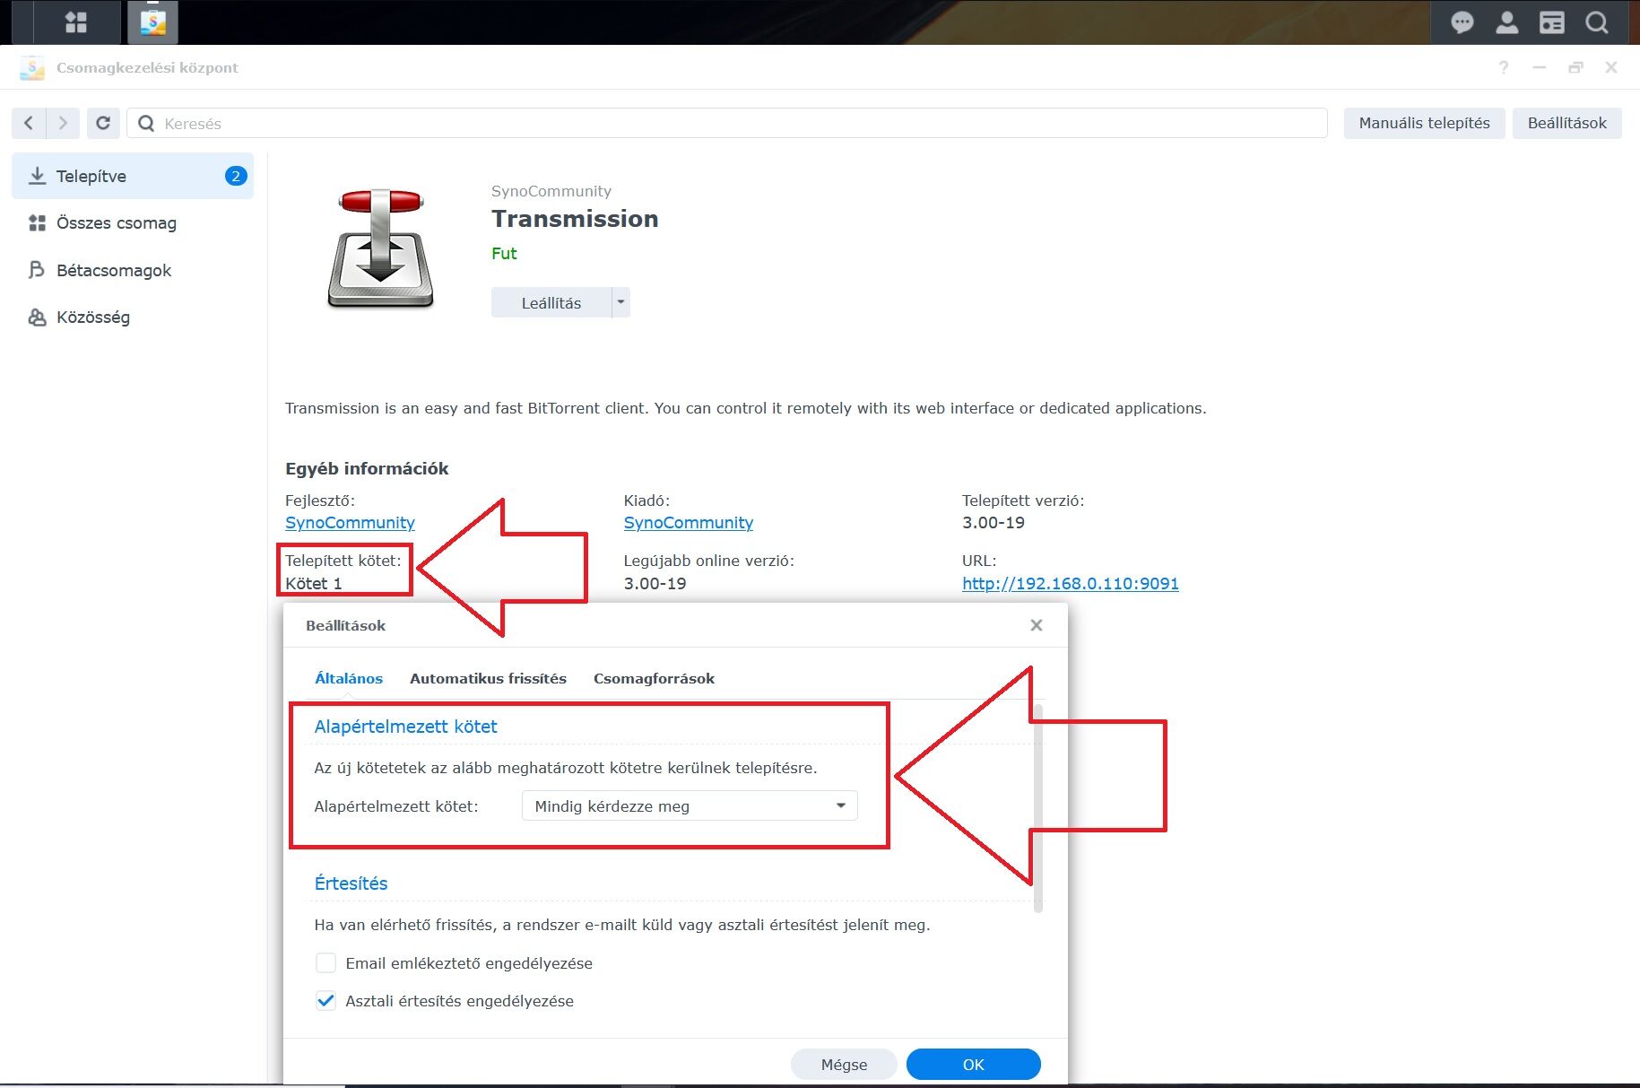This screenshot has width=1640, height=1088.
Task: Click the Manuális telepítés button
Action: (x=1424, y=123)
